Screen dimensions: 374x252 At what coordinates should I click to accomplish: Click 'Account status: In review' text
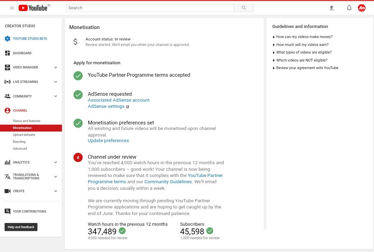click(x=108, y=39)
